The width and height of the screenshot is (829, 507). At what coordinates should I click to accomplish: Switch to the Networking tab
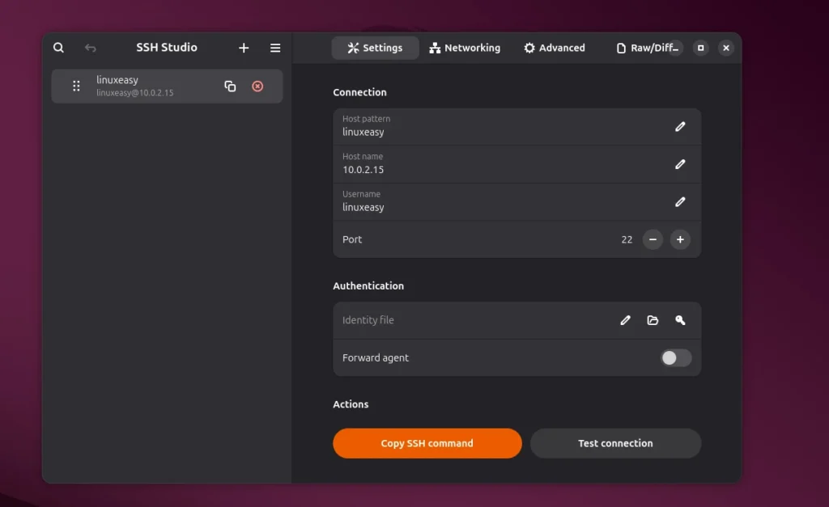pyautogui.click(x=465, y=47)
